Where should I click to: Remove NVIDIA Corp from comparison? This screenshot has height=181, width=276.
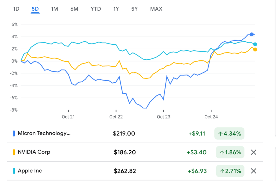pyautogui.click(x=253, y=152)
